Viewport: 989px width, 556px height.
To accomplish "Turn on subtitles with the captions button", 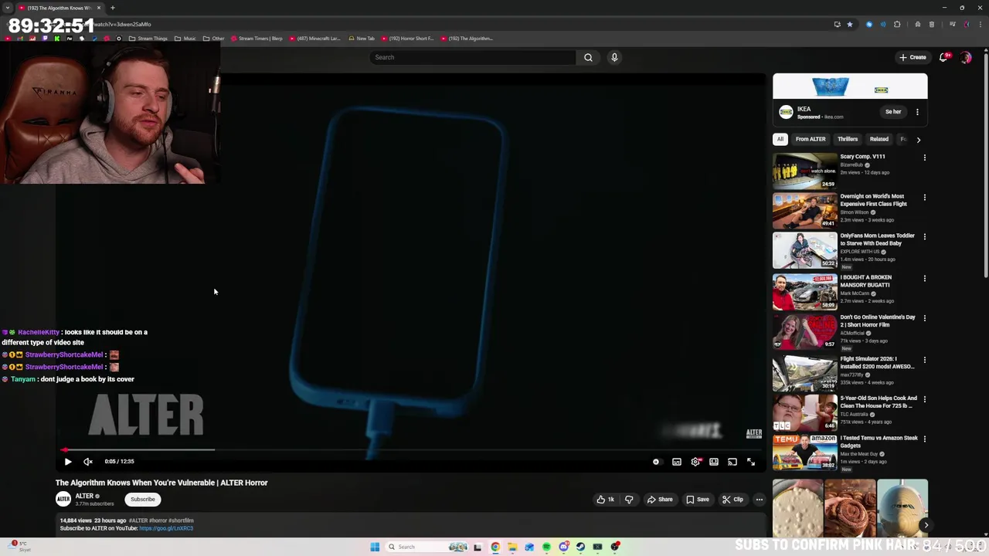I will (x=677, y=462).
